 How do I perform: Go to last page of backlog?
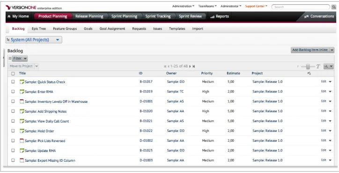194,66
